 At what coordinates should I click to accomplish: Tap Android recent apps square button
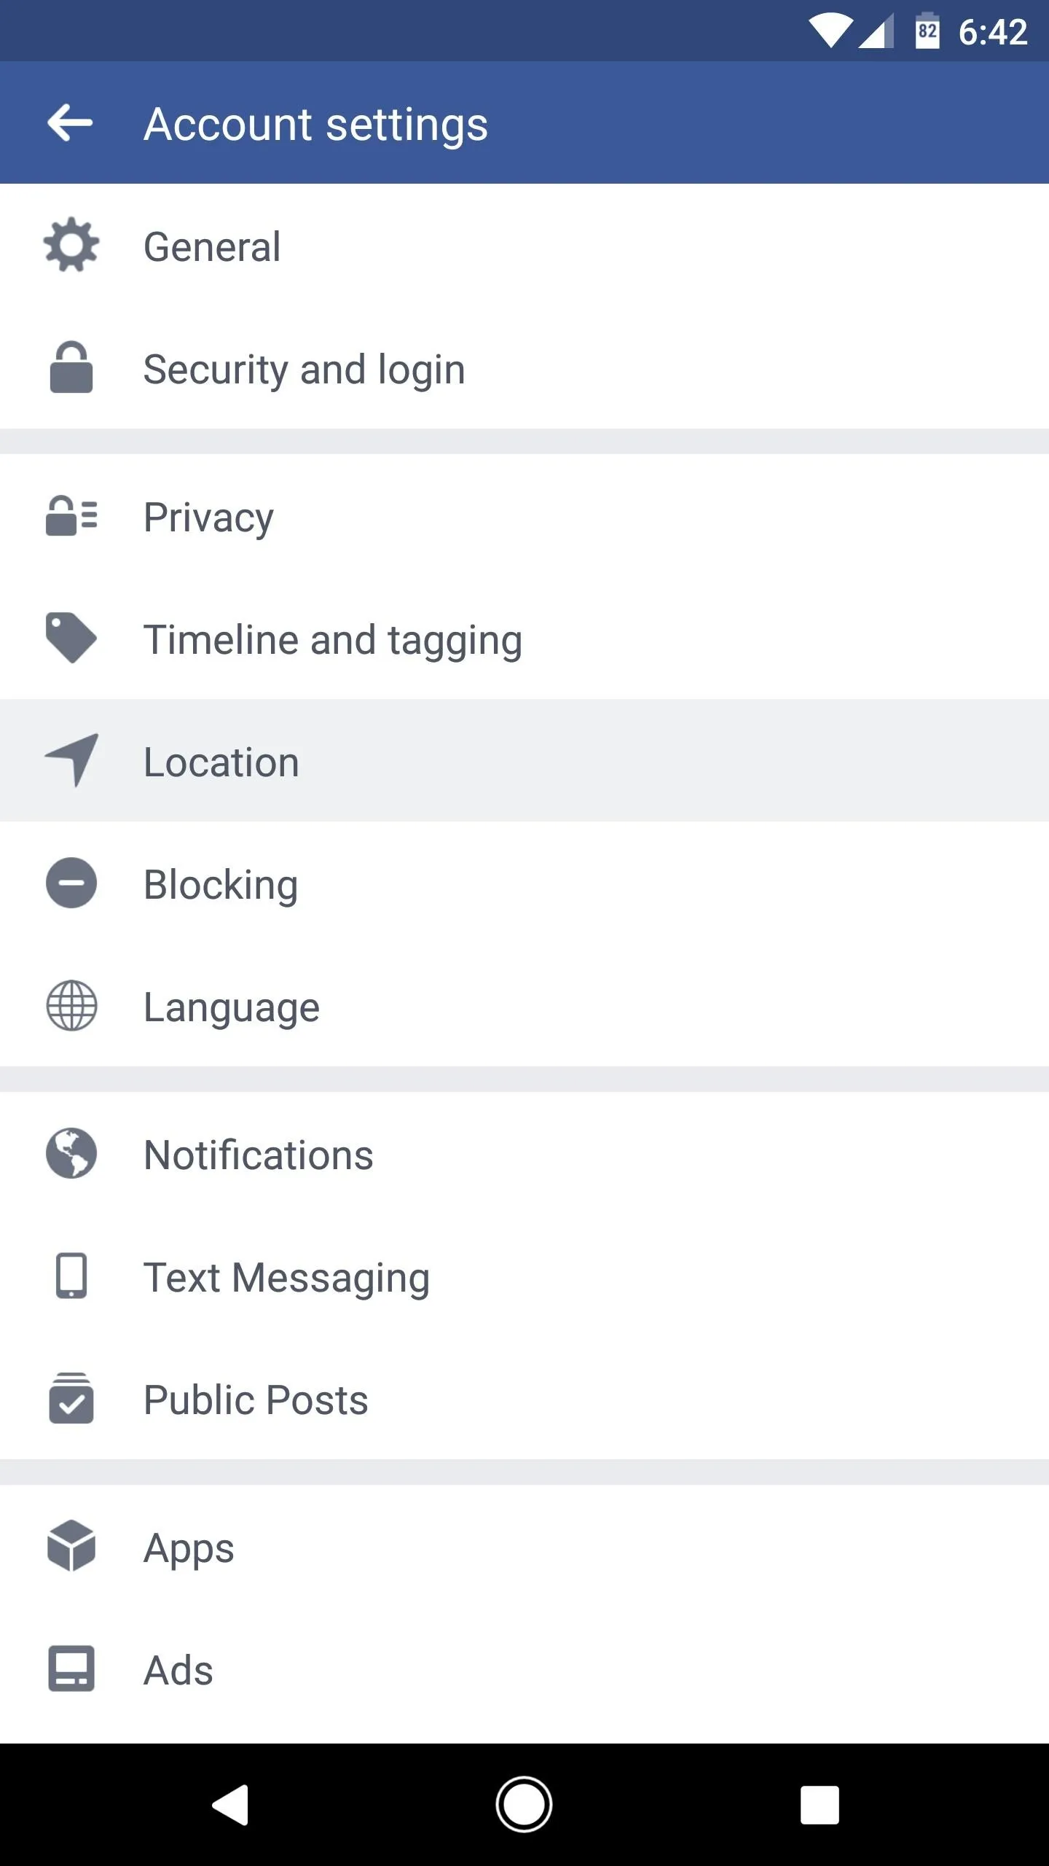820,1805
